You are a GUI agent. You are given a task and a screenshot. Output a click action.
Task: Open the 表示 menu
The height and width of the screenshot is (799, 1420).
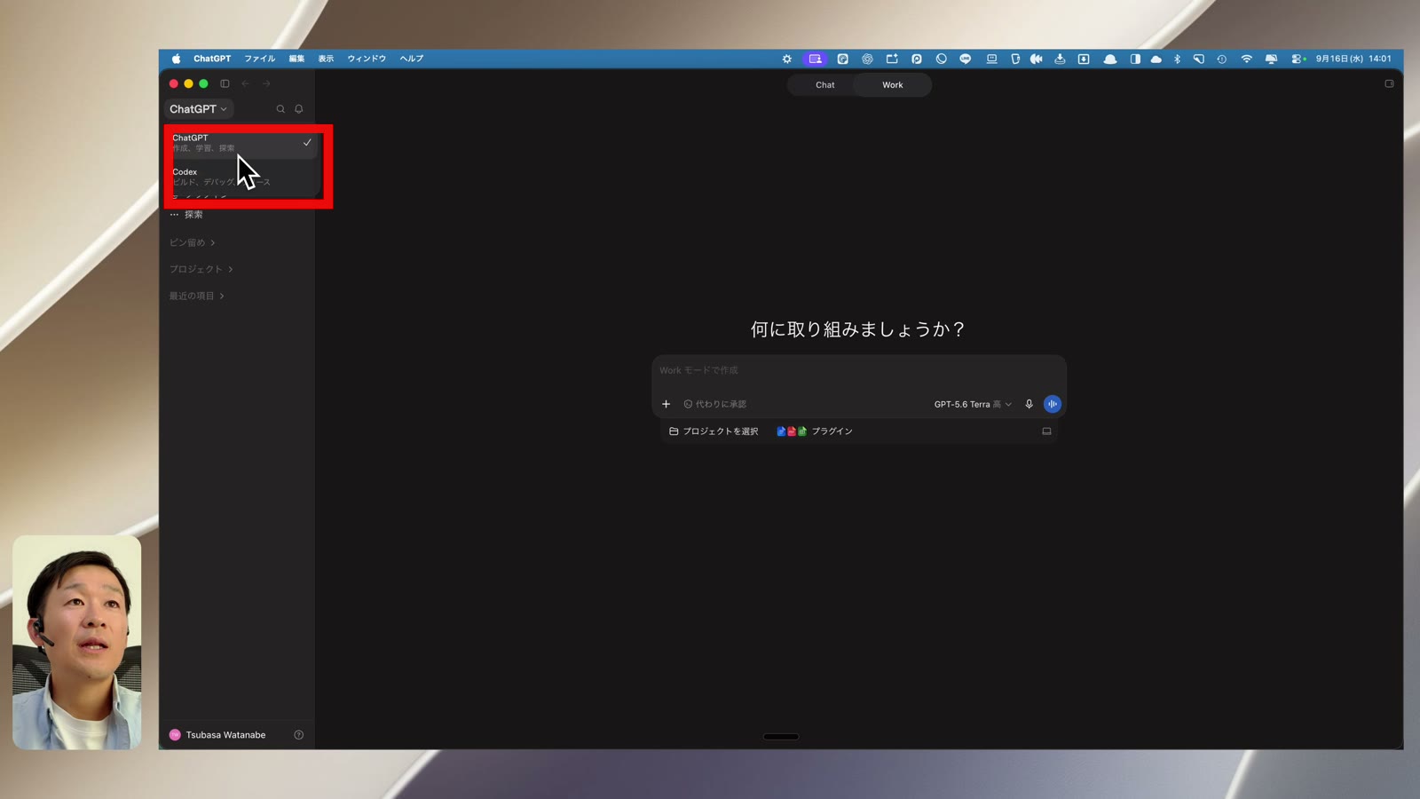[326, 59]
